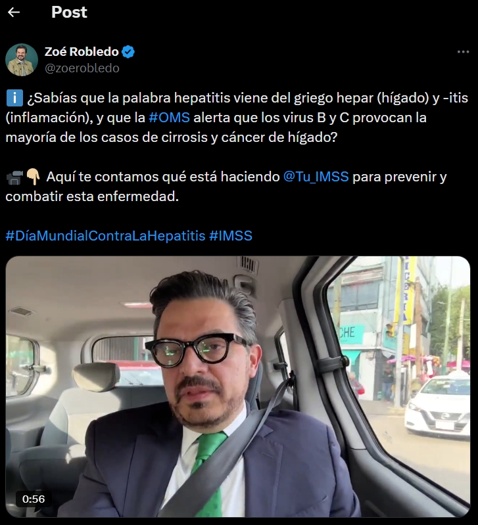The image size is (478, 525).
Task: Click the #IMSS hashtag
Action: (231, 236)
